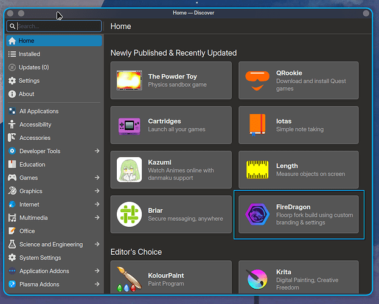Click the Kazumi anime character icon
The height and width of the screenshot is (304, 379).
(x=130, y=170)
